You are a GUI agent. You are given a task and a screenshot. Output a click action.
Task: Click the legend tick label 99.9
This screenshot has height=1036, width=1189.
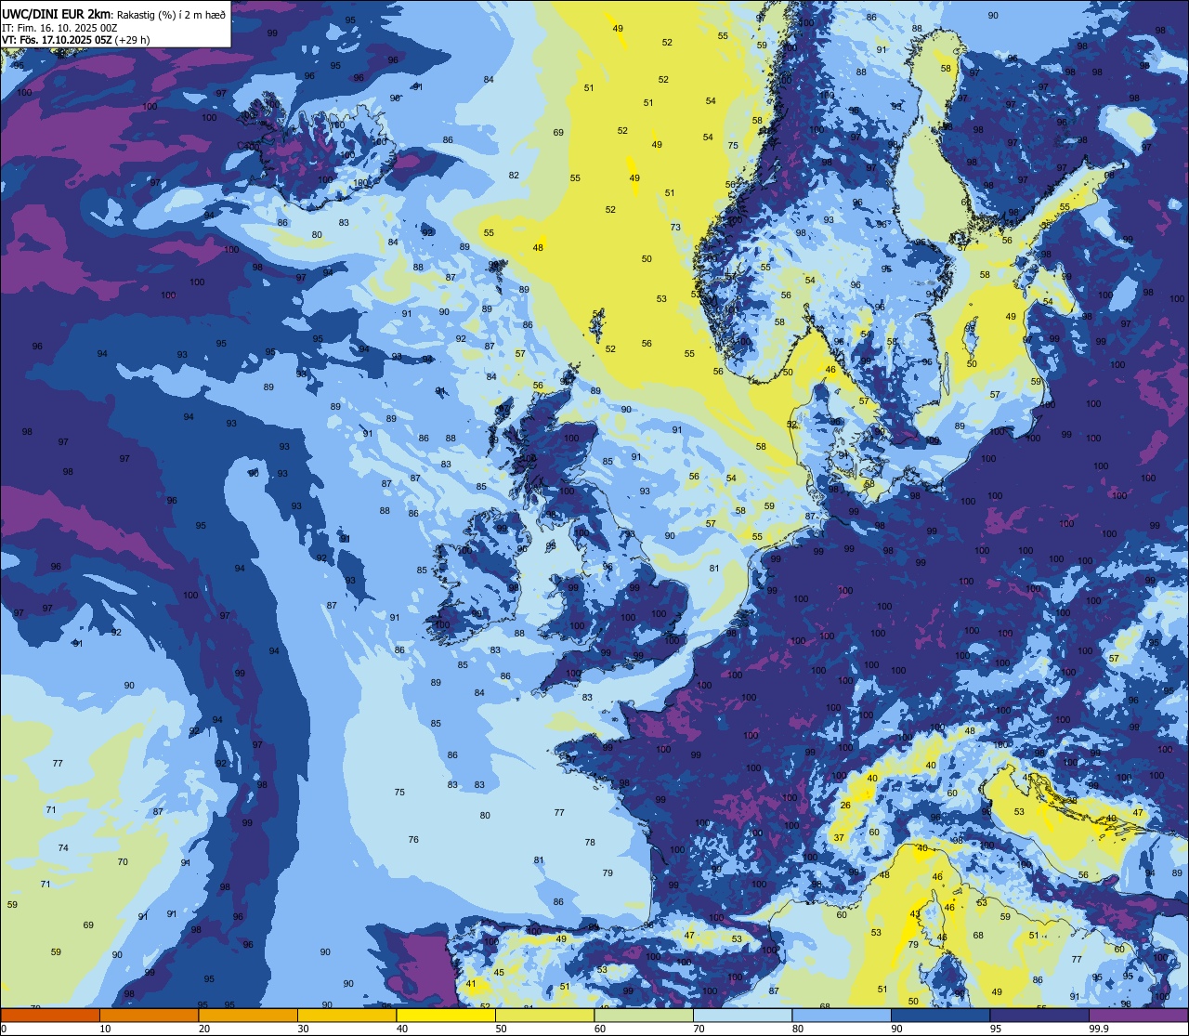1099,1029
